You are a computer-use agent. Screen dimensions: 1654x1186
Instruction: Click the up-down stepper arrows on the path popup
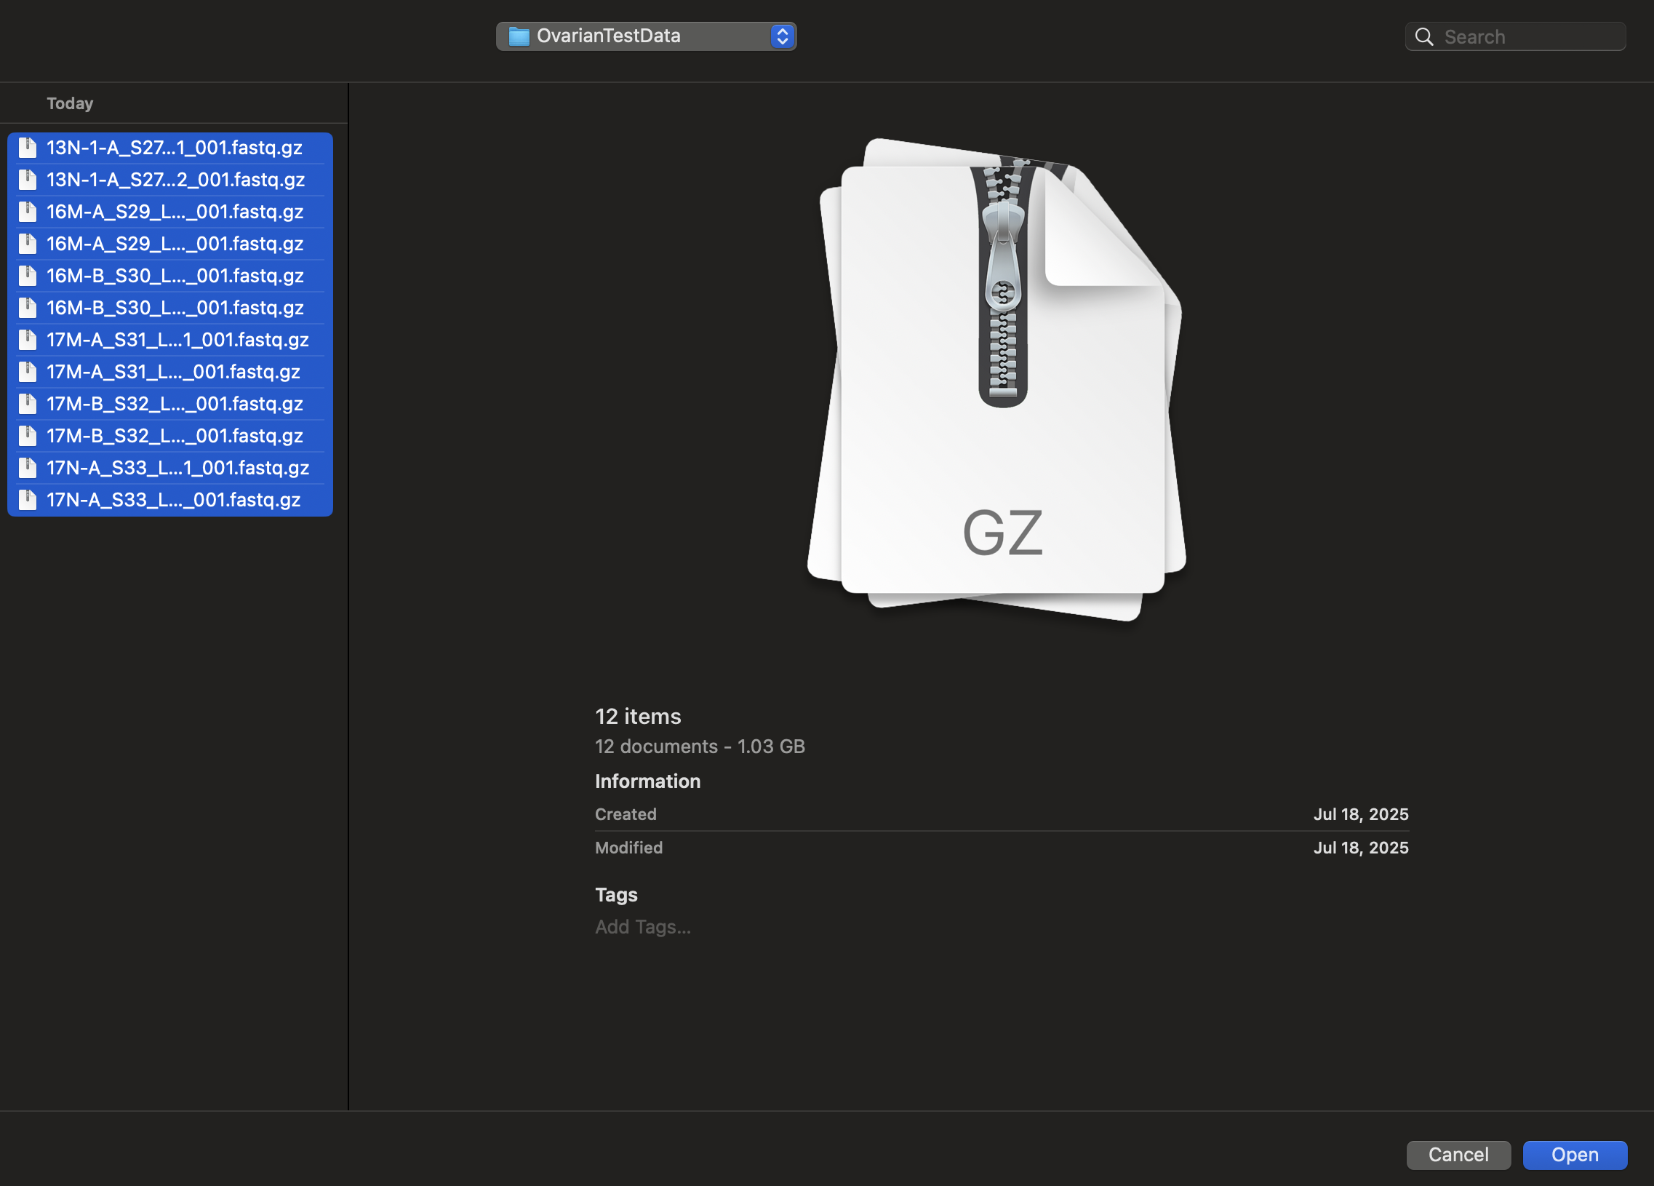[783, 36]
